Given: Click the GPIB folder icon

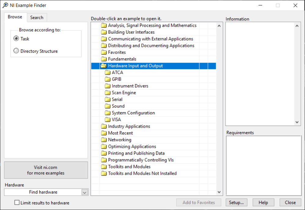Looking at the screenshot, I should coord(107,79).
